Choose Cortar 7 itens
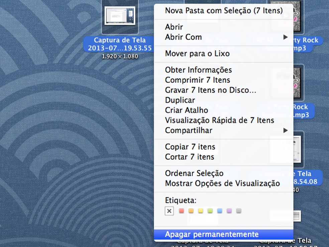This screenshot has height=247, width=329. [x=224, y=157]
